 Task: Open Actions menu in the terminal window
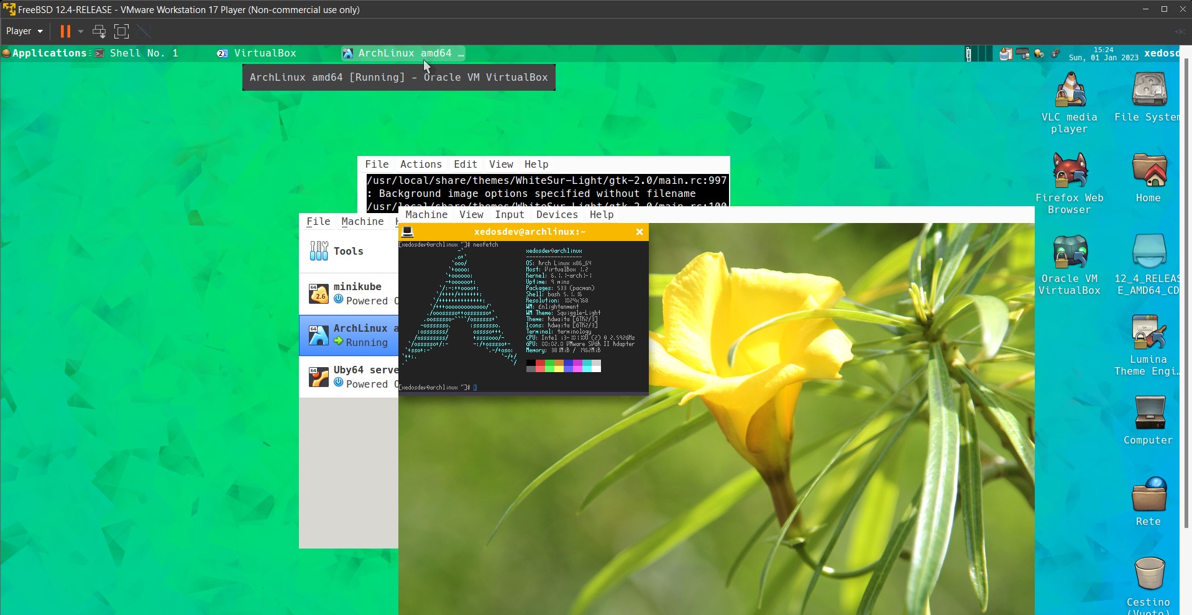tap(421, 164)
